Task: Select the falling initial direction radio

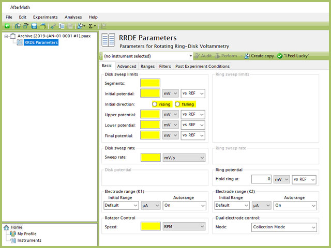Action: click(x=177, y=104)
